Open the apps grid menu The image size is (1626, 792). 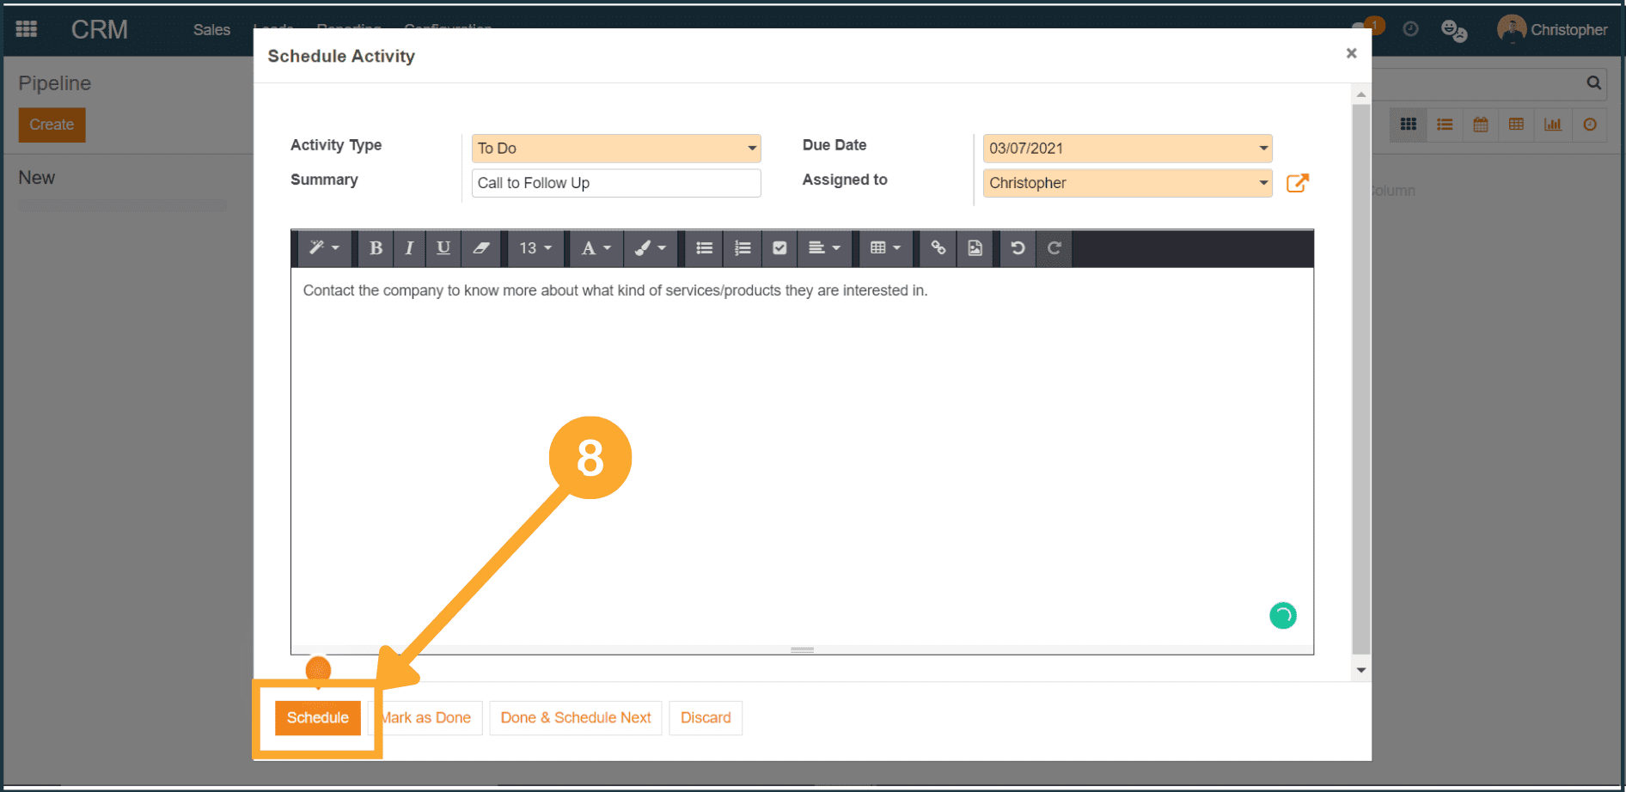27,29
